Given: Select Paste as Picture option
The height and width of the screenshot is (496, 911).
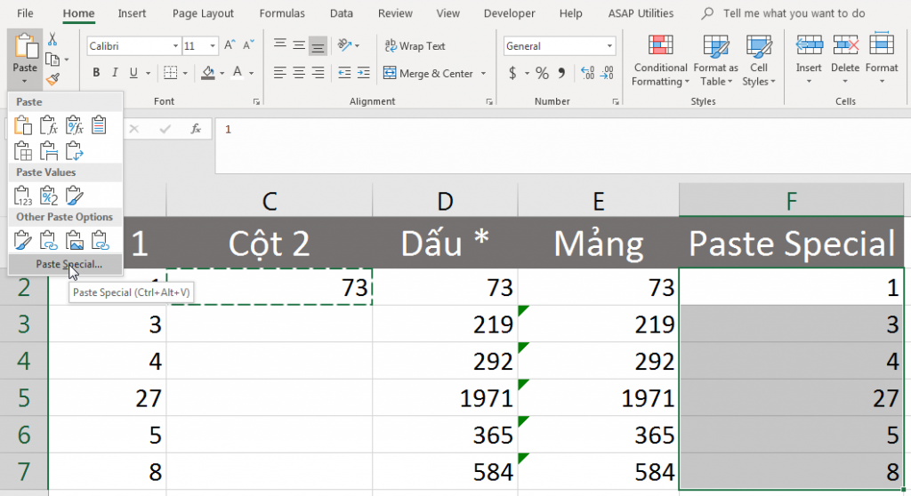Looking at the screenshot, I should click(x=75, y=239).
